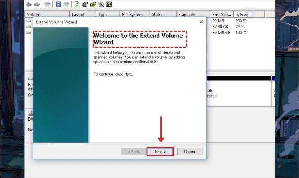Screen dimensions: 299x178
Task: Select the third volume's disk icon
Action: [x=28, y=33]
